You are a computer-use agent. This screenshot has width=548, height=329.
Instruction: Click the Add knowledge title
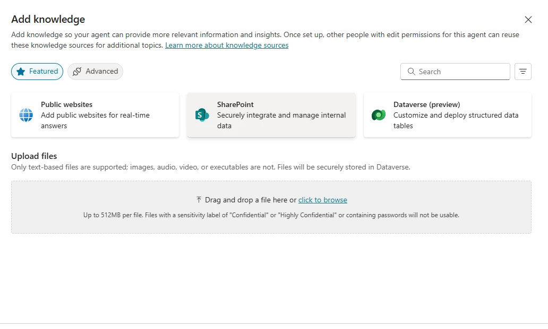pos(48,19)
